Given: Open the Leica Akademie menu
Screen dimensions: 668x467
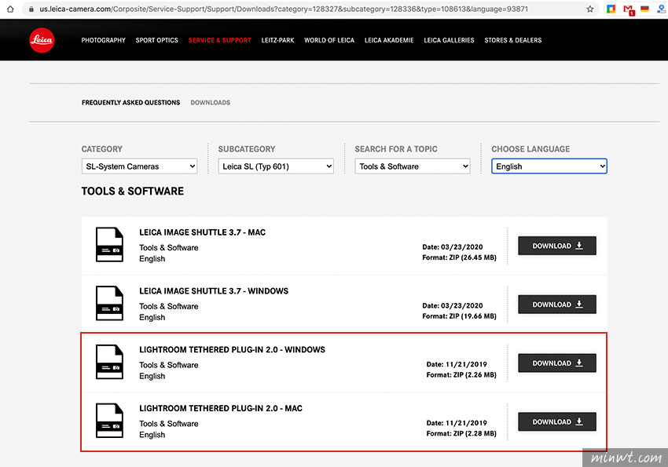Looking at the screenshot, I should (x=389, y=40).
